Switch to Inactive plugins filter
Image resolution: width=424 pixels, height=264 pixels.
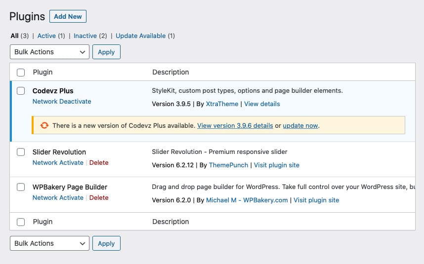(85, 36)
